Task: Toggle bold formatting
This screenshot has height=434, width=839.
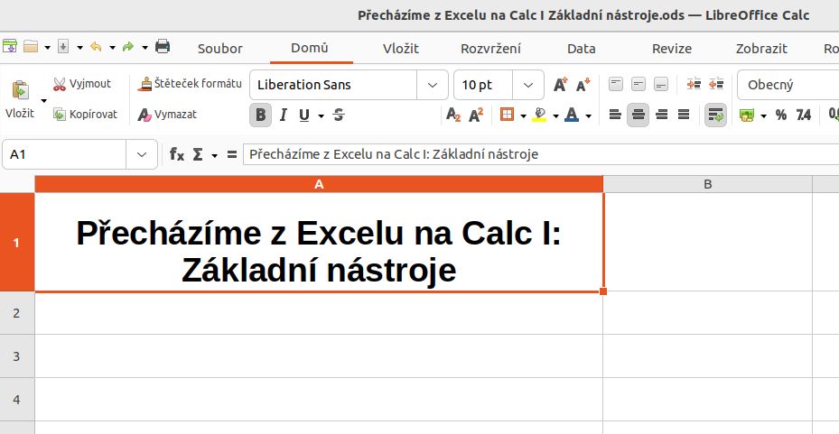Action: pos(261,115)
